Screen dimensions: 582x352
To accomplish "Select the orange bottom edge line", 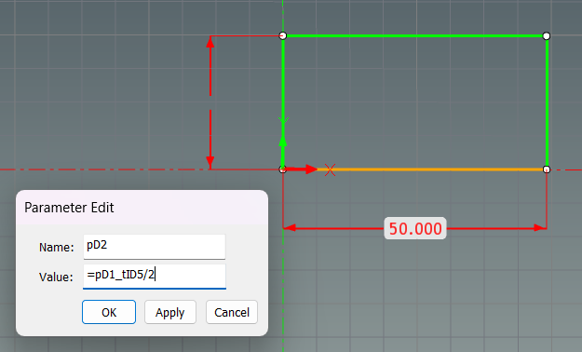I will [438, 169].
